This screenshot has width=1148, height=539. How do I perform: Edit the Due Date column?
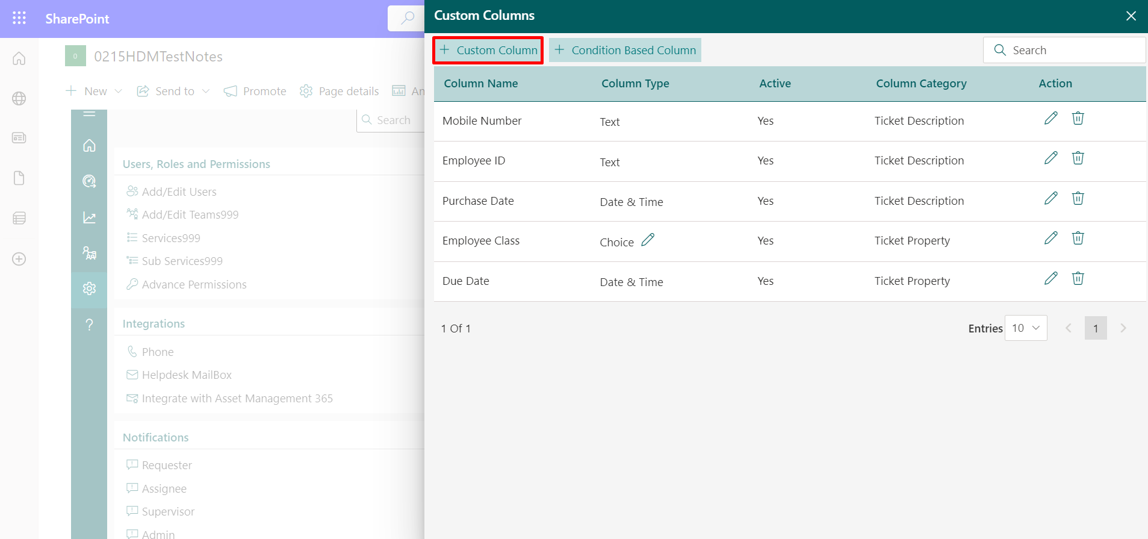coord(1050,278)
